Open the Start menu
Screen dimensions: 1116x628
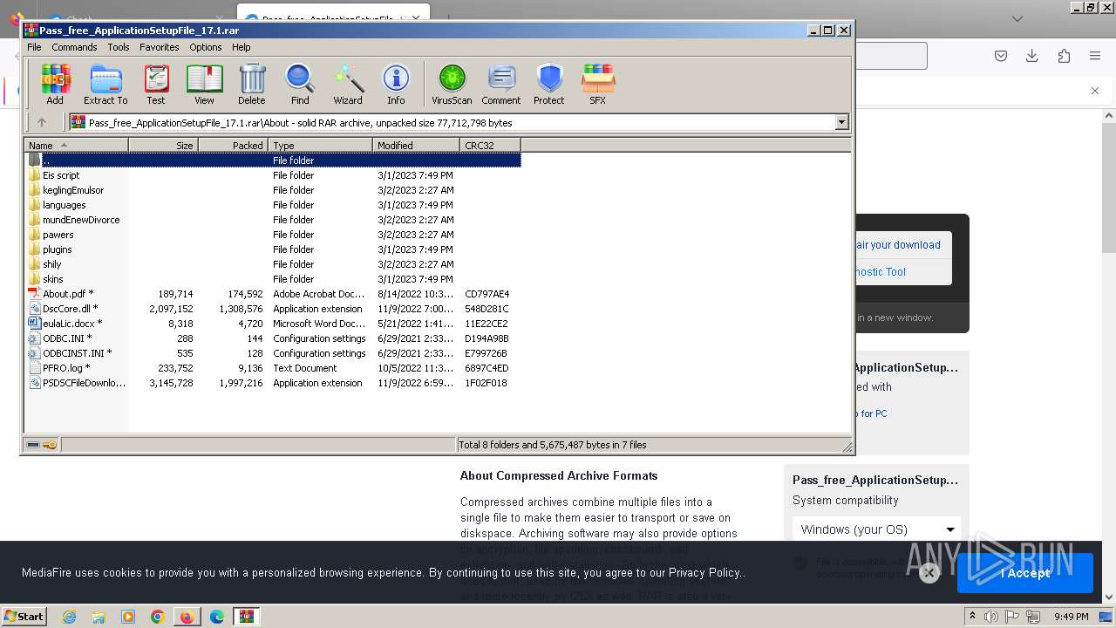[x=24, y=616]
